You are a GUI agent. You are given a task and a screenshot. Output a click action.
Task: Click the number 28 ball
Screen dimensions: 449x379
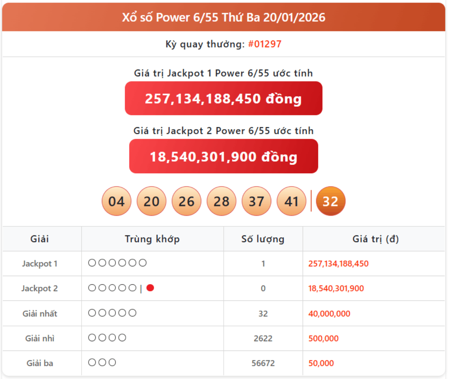point(222,201)
